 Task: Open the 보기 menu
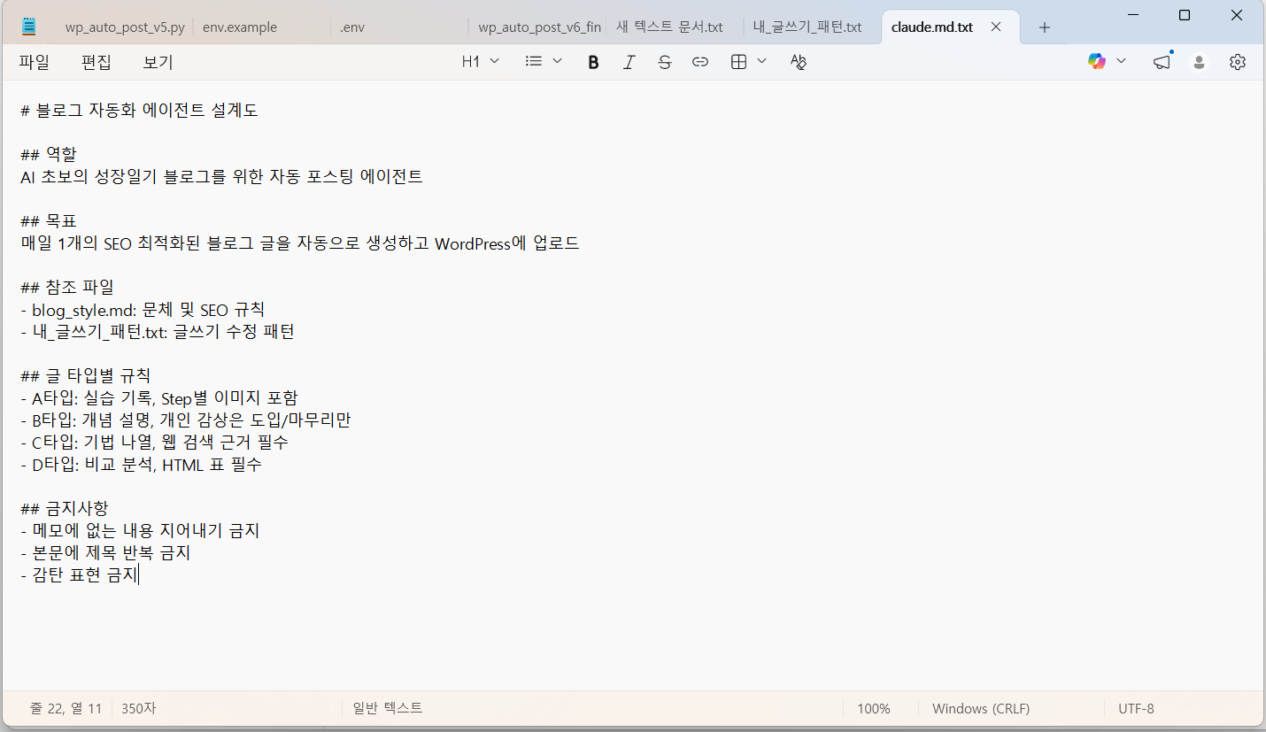(x=158, y=62)
